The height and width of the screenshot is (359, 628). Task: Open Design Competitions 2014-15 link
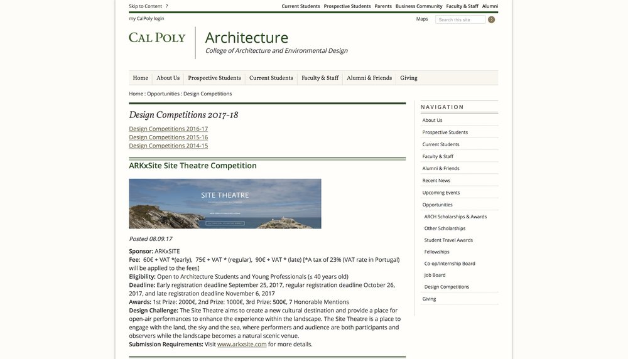tap(168, 146)
